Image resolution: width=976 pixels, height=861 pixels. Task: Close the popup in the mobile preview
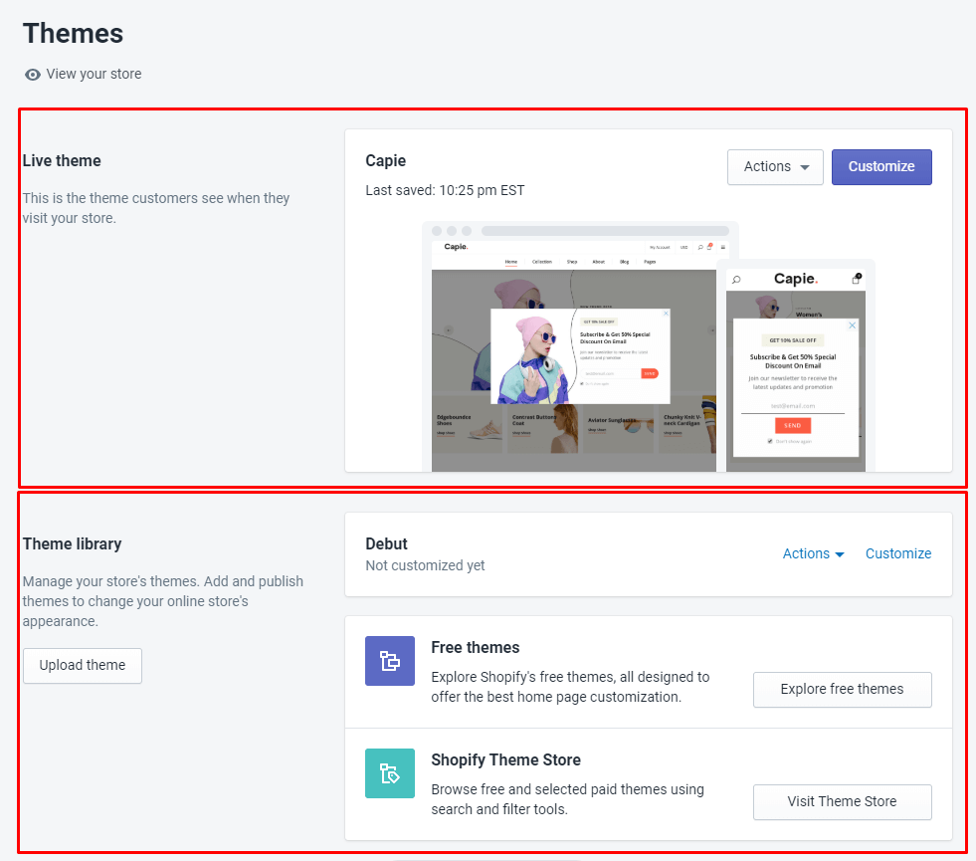pos(852,325)
